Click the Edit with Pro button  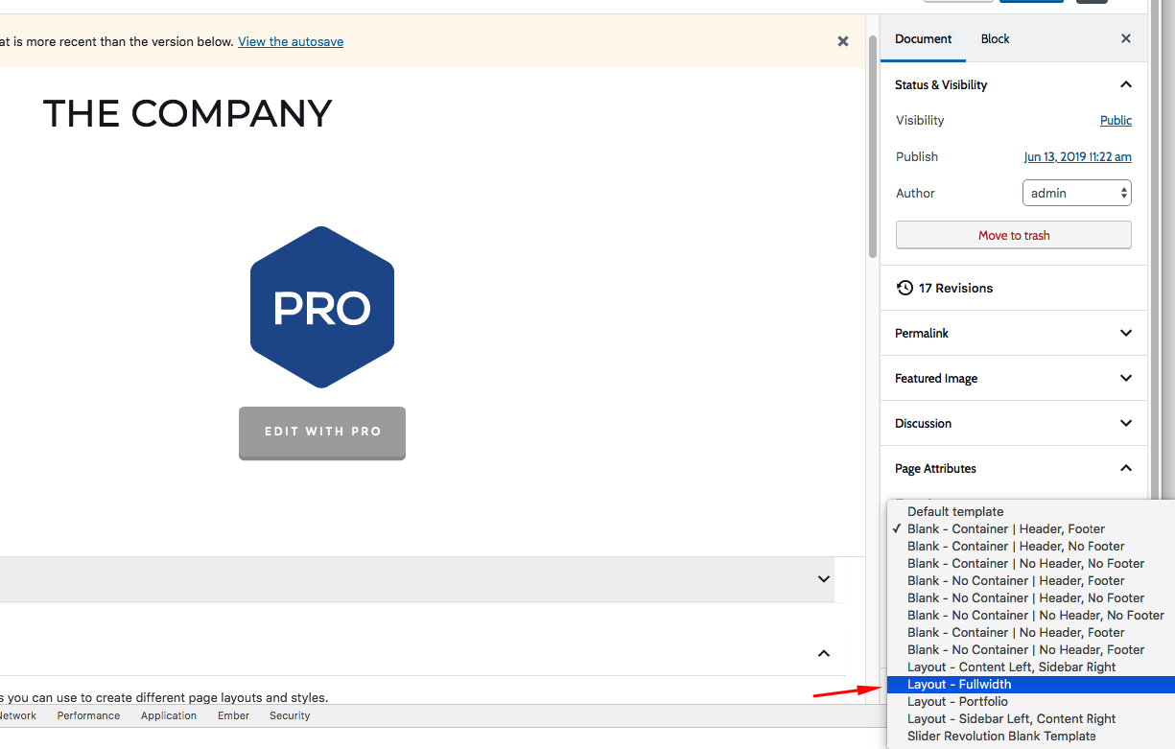(x=322, y=433)
